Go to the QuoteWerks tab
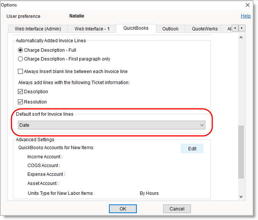This screenshot has height=220, width=258. (205, 29)
